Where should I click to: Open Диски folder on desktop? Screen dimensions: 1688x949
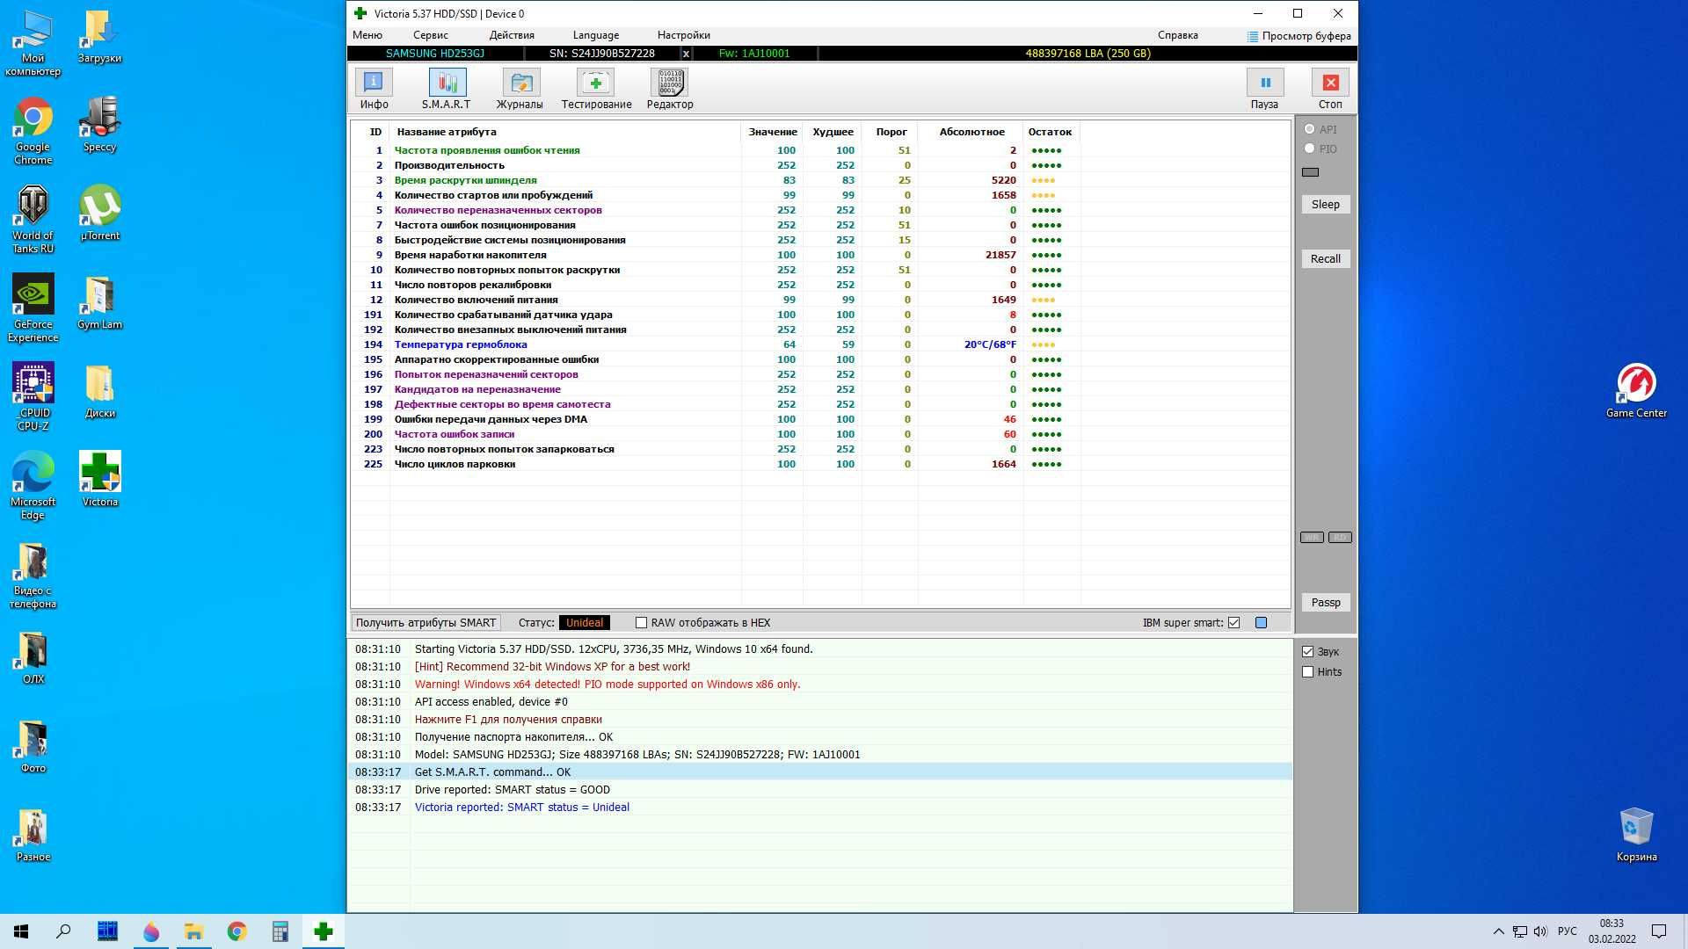point(99,391)
